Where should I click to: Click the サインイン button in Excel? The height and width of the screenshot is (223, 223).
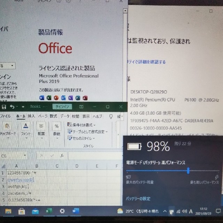point(62,107)
